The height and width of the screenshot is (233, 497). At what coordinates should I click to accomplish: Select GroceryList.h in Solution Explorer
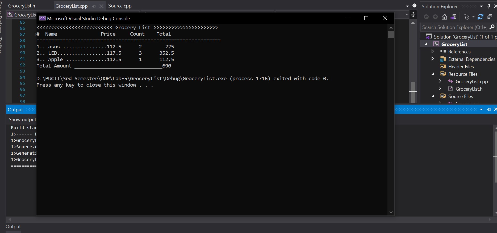pyautogui.click(x=469, y=89)
